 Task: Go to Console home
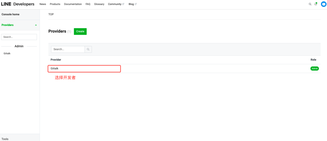click(x=11, y=14)
